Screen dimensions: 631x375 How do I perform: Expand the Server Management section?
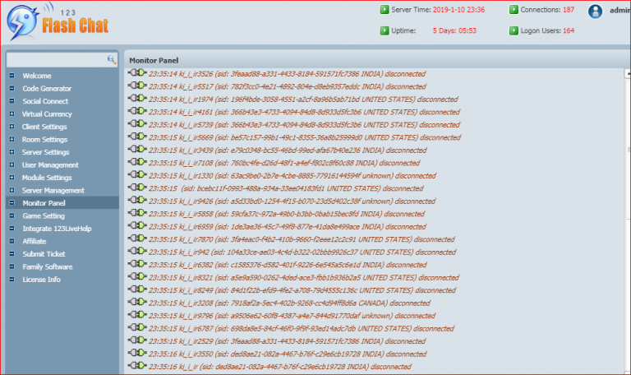click(x=12, y=190)
